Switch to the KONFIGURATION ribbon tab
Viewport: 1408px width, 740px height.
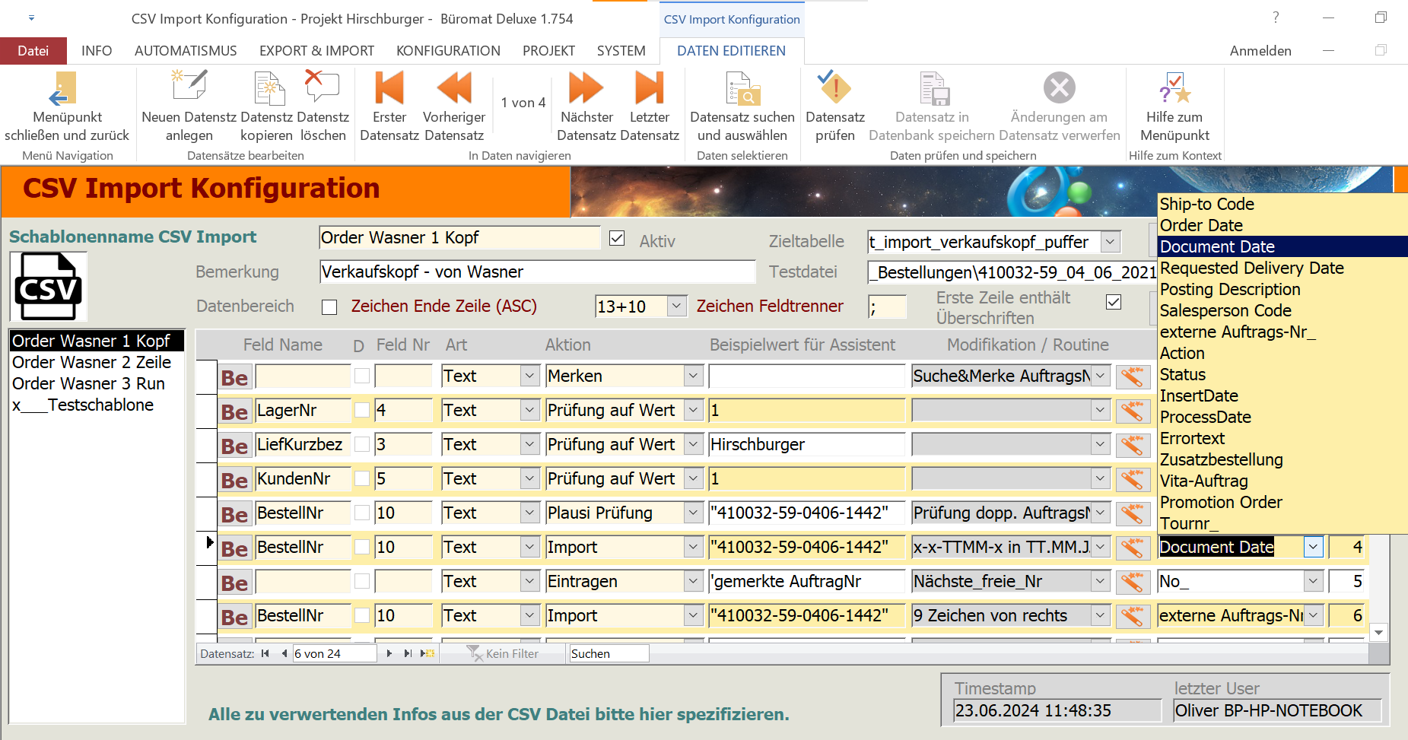pos(448,51)
